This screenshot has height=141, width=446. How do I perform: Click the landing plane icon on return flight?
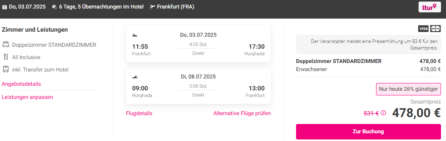point(135,77)
